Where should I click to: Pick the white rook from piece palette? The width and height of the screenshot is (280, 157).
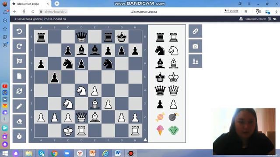tap(173, 37)
